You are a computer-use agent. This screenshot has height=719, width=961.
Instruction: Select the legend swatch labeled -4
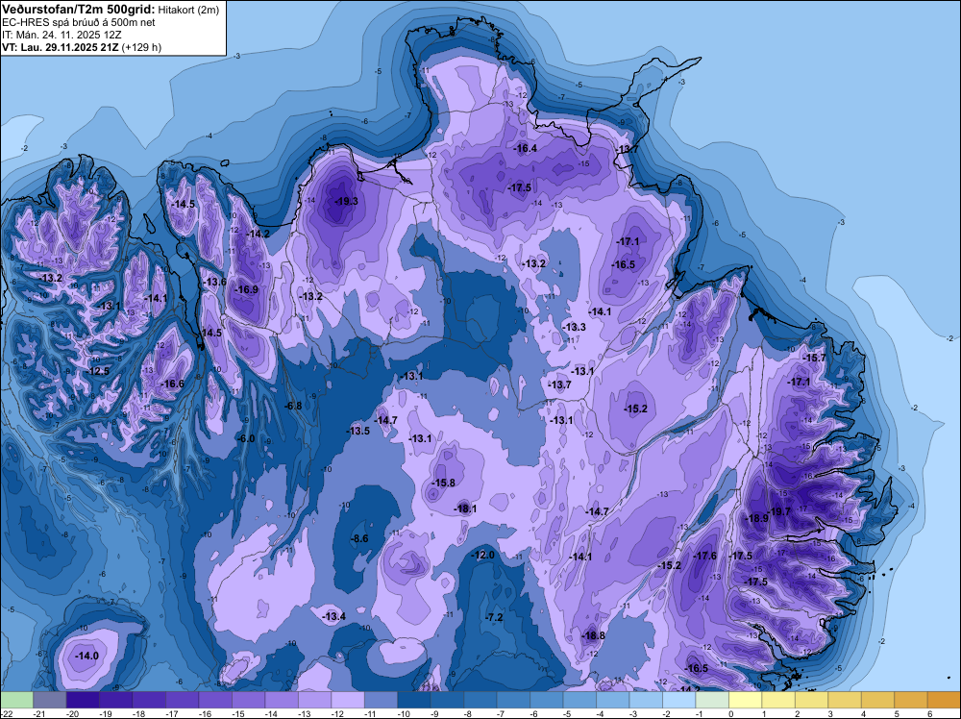click(612, 700)
